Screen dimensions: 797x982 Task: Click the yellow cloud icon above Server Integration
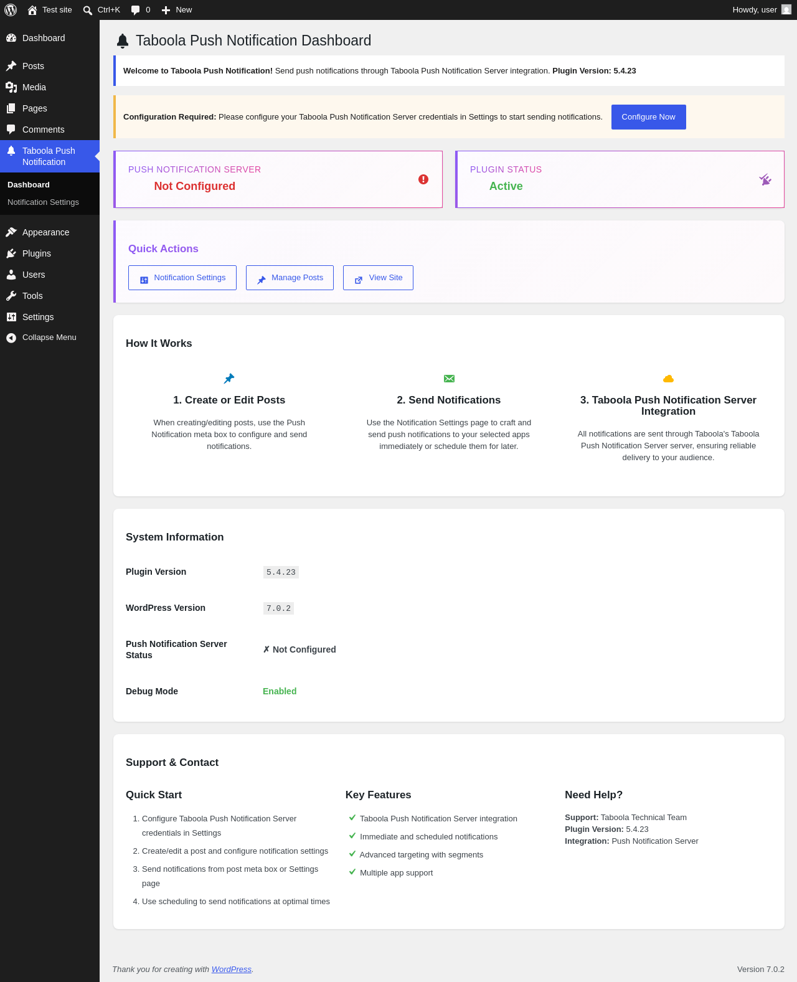(x=668, y=379)
